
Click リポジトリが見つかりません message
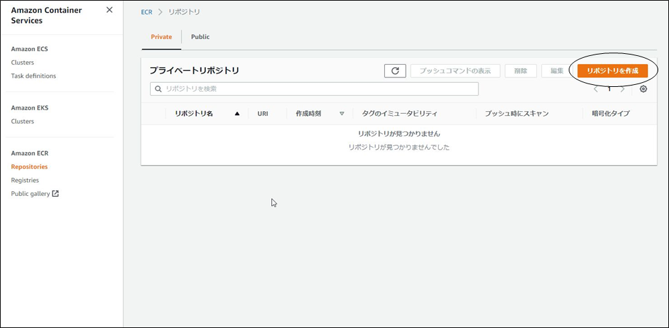tap(399, 133)
